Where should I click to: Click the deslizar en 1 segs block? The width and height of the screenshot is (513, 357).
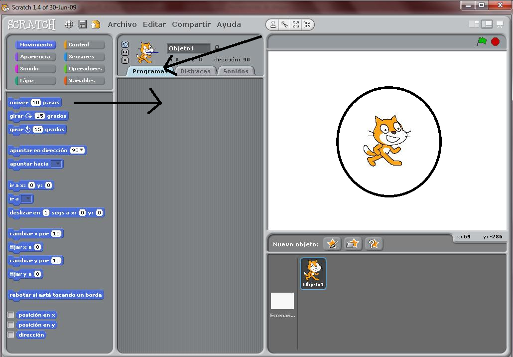point(56,212)
